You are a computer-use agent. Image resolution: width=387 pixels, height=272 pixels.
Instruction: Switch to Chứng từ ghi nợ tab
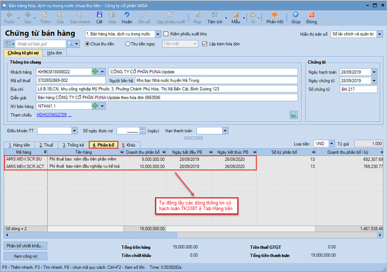(x=23, y=53)
